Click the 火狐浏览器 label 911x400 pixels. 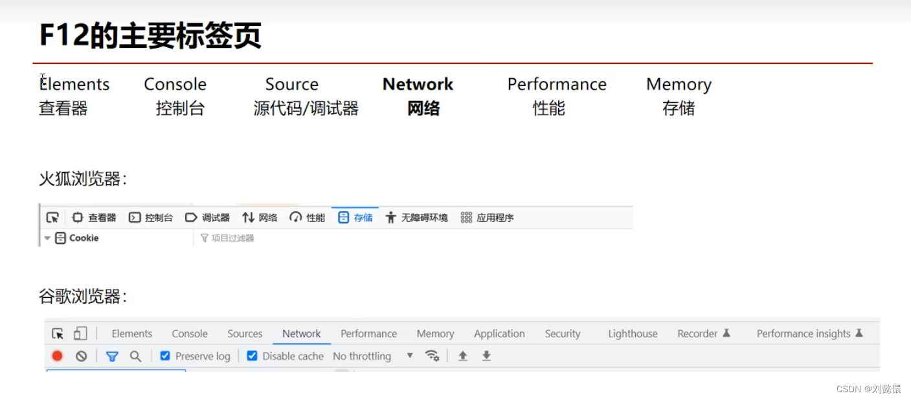(83, 179)
